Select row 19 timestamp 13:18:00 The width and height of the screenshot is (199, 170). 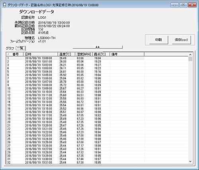39,119
